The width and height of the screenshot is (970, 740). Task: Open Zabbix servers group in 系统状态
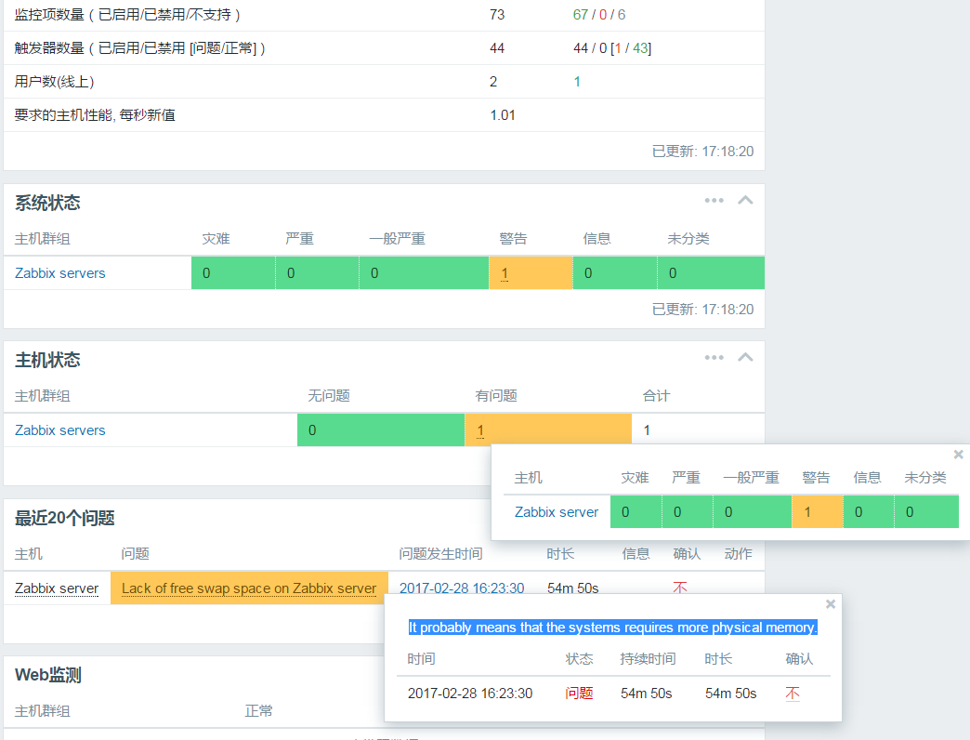(x=60, y=273)
